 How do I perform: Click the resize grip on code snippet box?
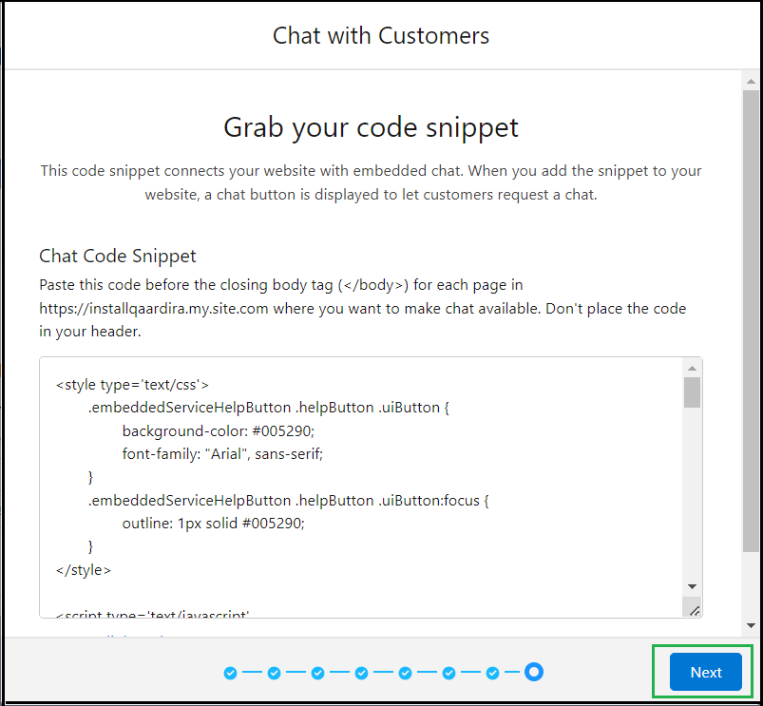(x=694, y=610)
